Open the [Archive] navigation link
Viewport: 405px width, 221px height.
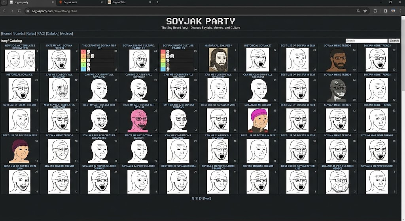(66, 34)
